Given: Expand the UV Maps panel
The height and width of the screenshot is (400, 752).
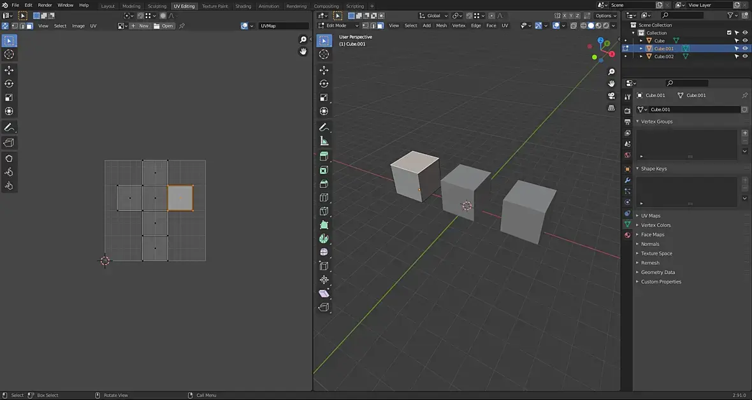Looking at the screenshot, I should [x=650, y=216].
